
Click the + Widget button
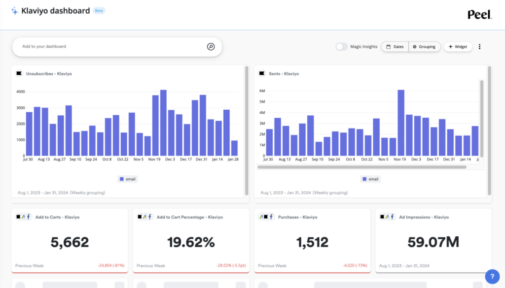click(x=458, y=46)
